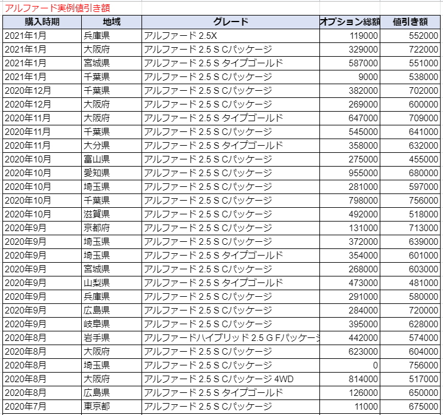Select the region cell 京都府
443x415 pixels.
point(112,228)
